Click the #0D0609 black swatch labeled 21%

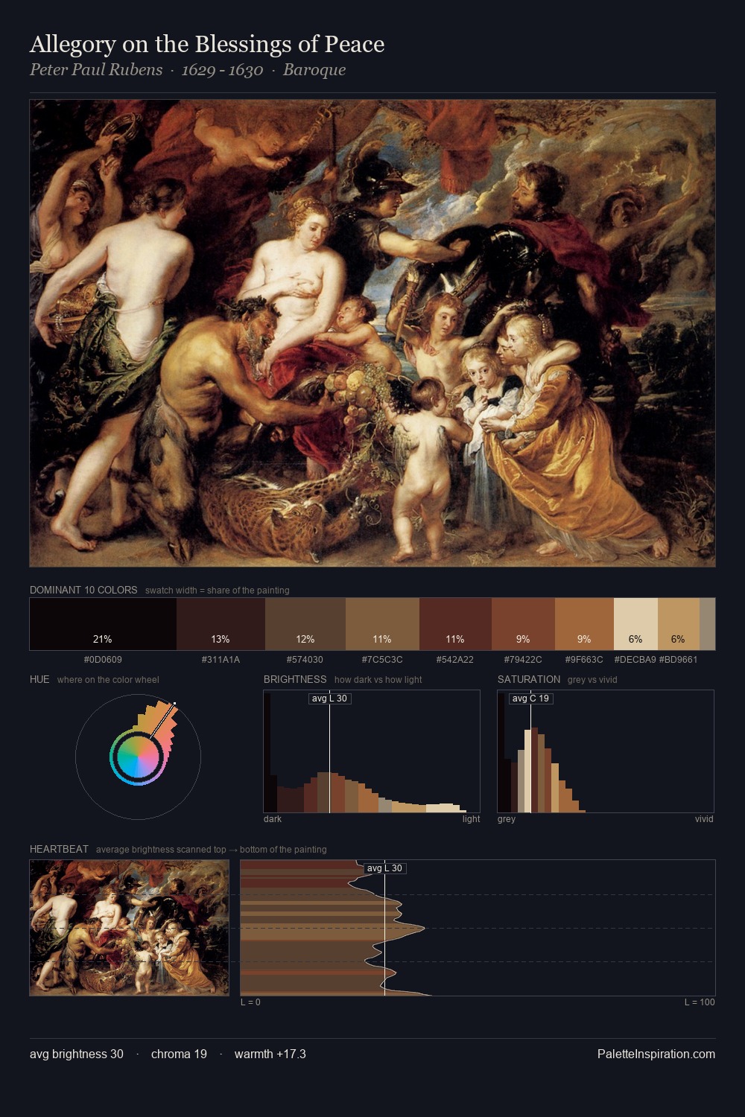pos(103,624)
